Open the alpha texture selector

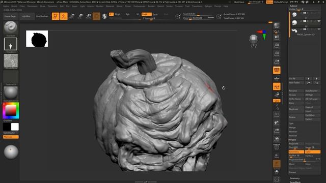(x=11, y=60)
